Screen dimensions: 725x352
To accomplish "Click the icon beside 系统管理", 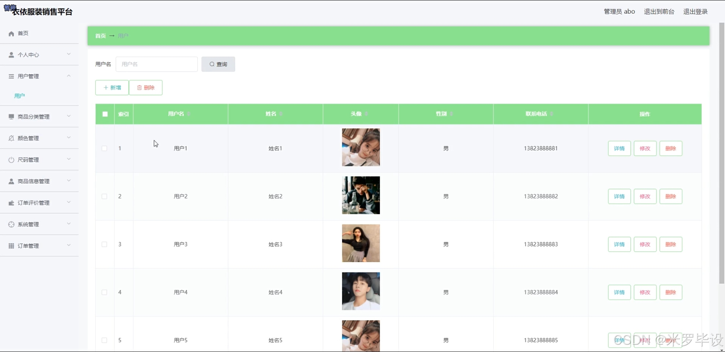I will (x=11, y=225).
